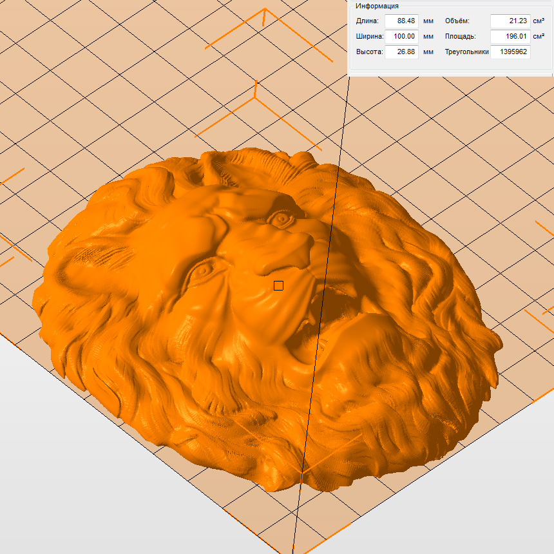Click the см³ unit label
Screen dimensions: 554x554
(539, 21)
